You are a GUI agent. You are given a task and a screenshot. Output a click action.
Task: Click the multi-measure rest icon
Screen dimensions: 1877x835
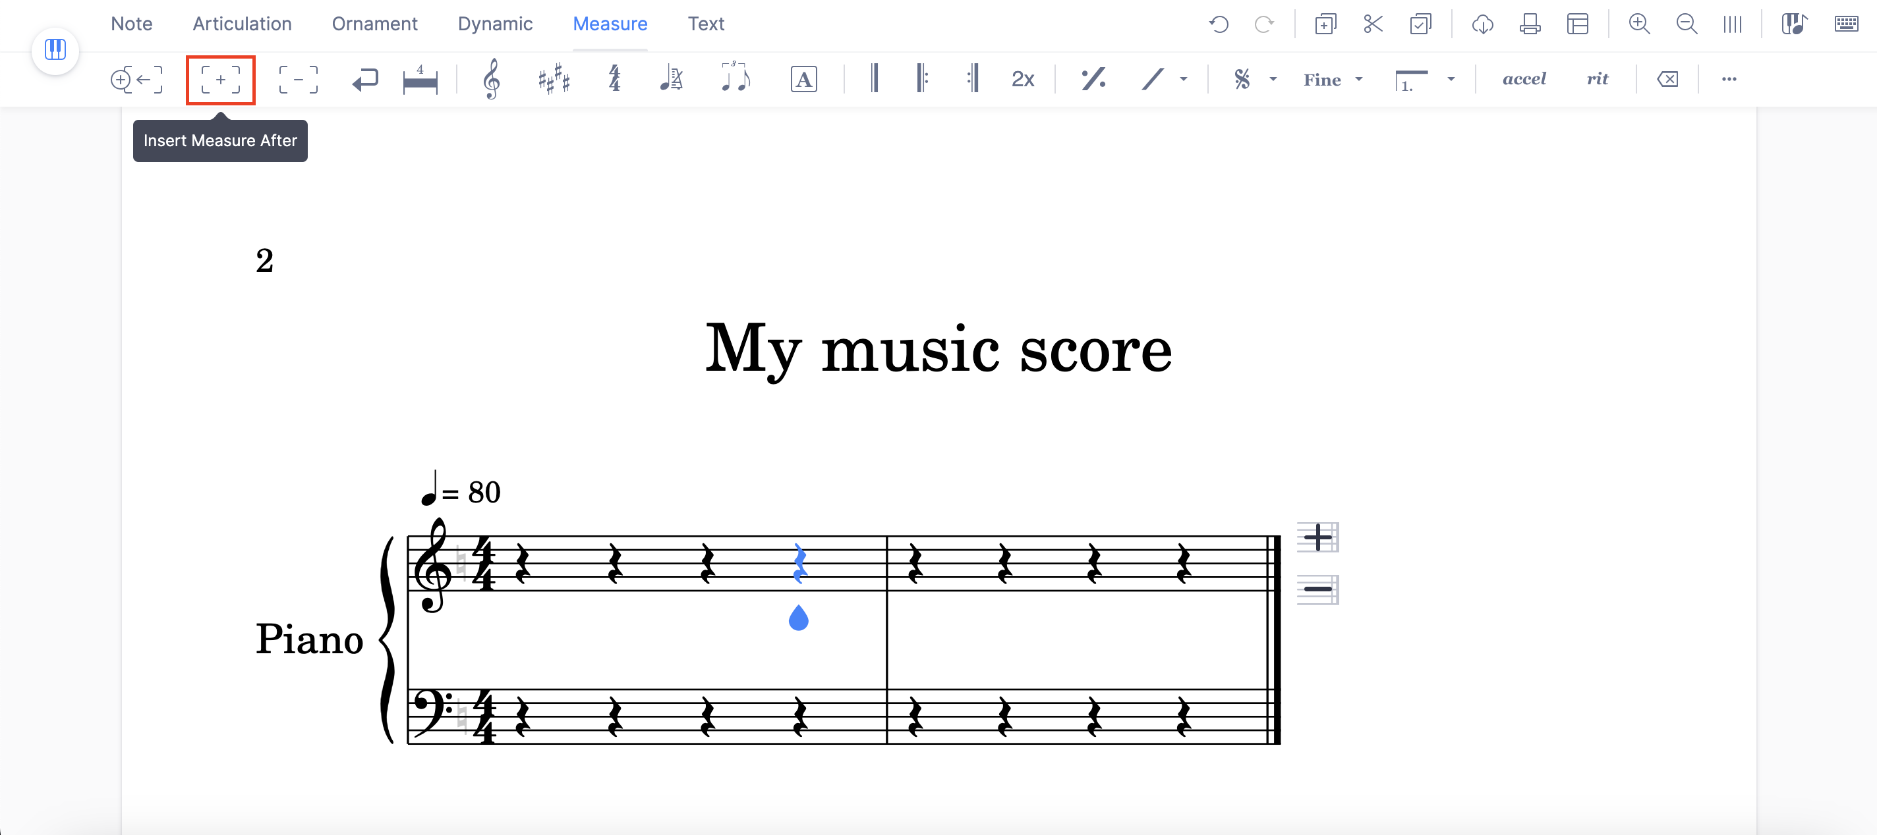(x=420, y=79)
